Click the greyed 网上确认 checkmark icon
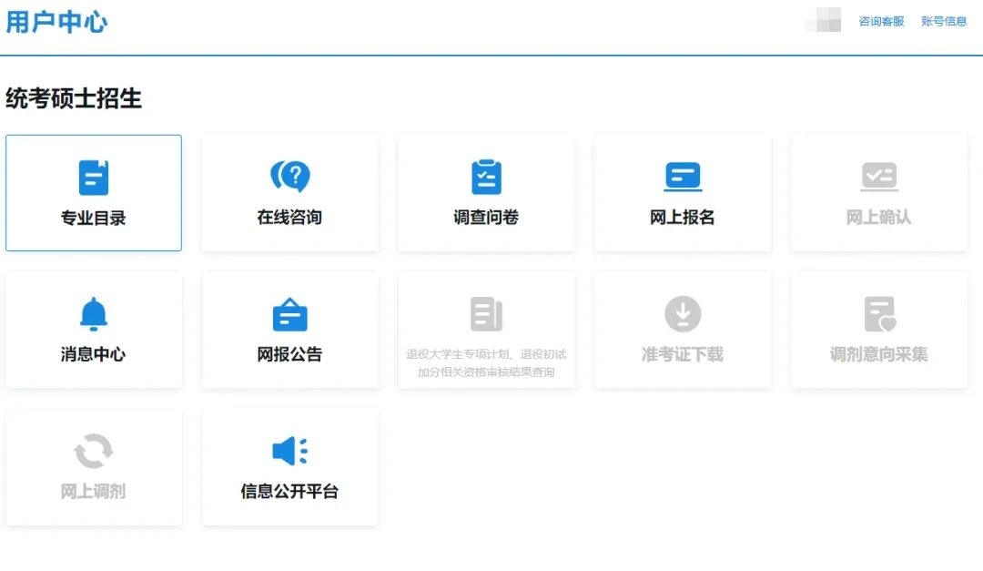This screenshot has width=983, height=571. tap(878, 177)
